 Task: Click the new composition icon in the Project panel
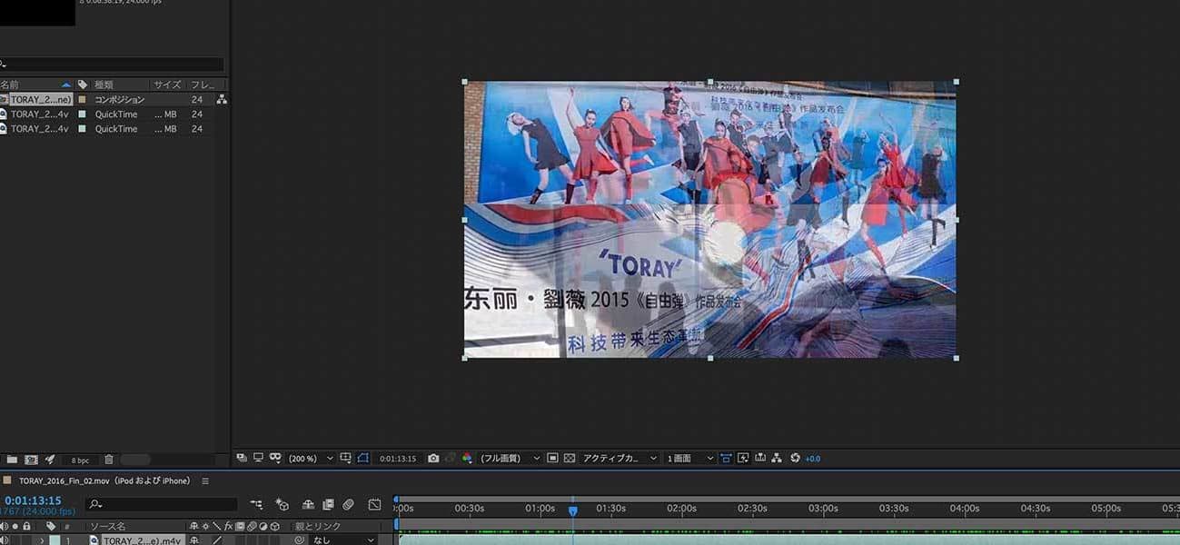tap(31, 461)
